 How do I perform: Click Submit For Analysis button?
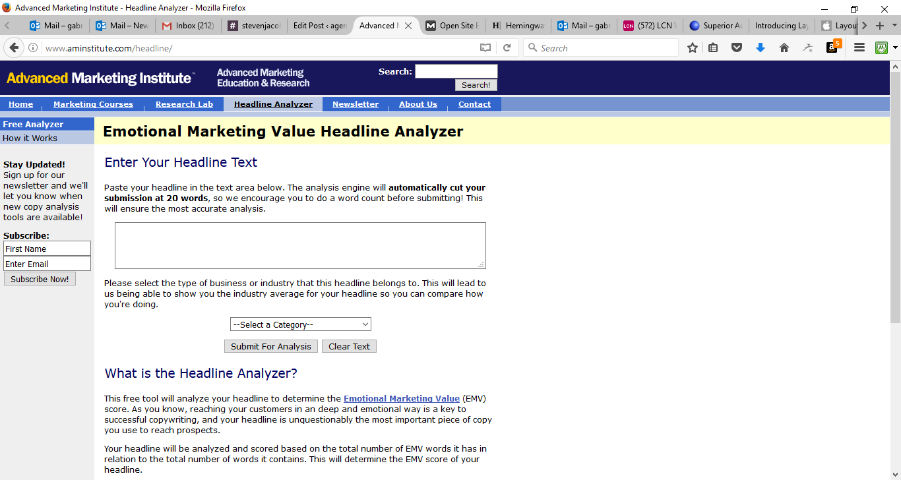pyautogui.click(x=271, y=346)
